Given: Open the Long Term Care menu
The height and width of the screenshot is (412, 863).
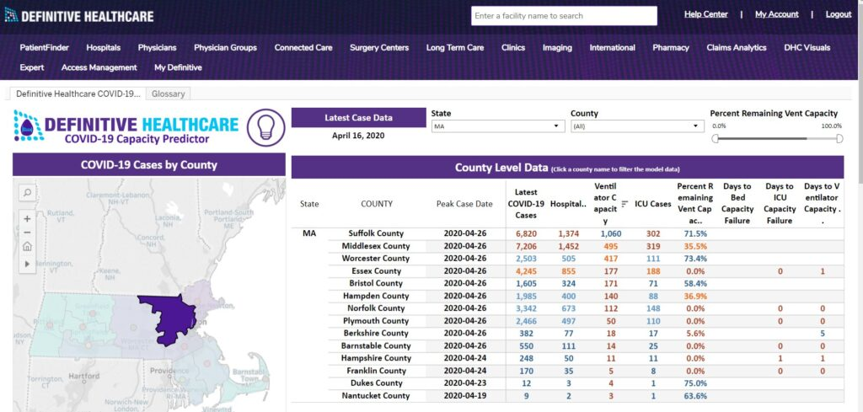Looking at the screenshot, I should pos(455,47).
